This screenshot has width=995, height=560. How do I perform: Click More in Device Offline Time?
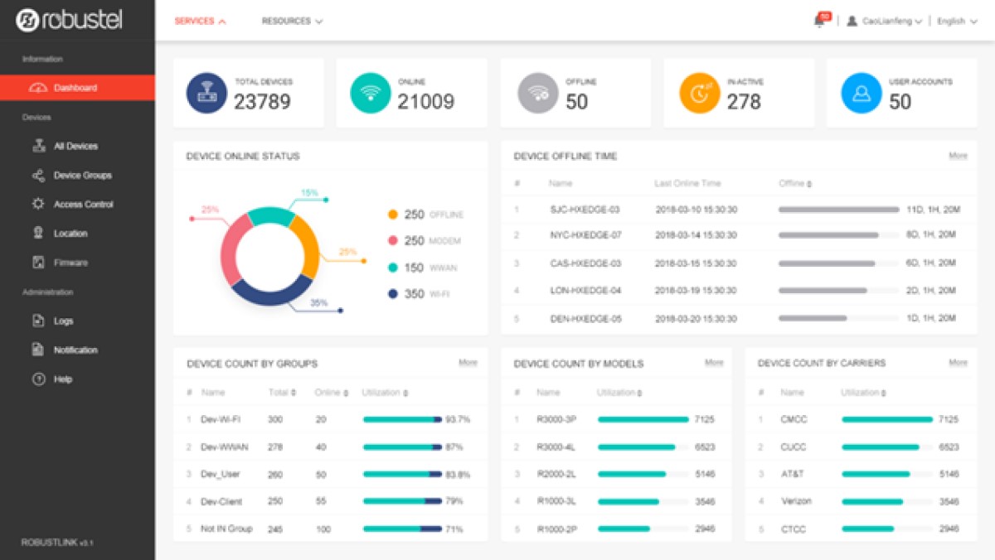(958, 156)
